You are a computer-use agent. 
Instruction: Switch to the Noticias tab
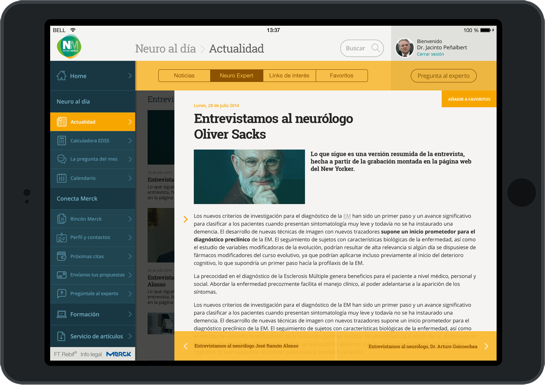pos(184,75)
